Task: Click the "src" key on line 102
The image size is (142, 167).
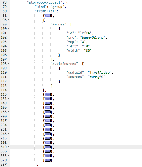Action: point(71,38)
